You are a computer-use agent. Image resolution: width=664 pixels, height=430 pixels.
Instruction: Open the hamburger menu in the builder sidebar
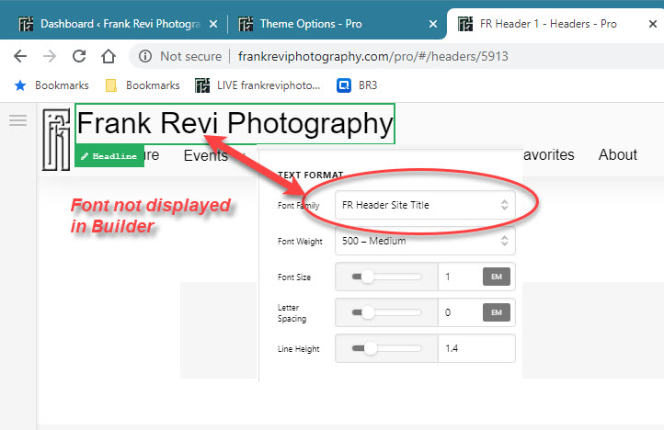pyautogui.click(x=17, y=120)
